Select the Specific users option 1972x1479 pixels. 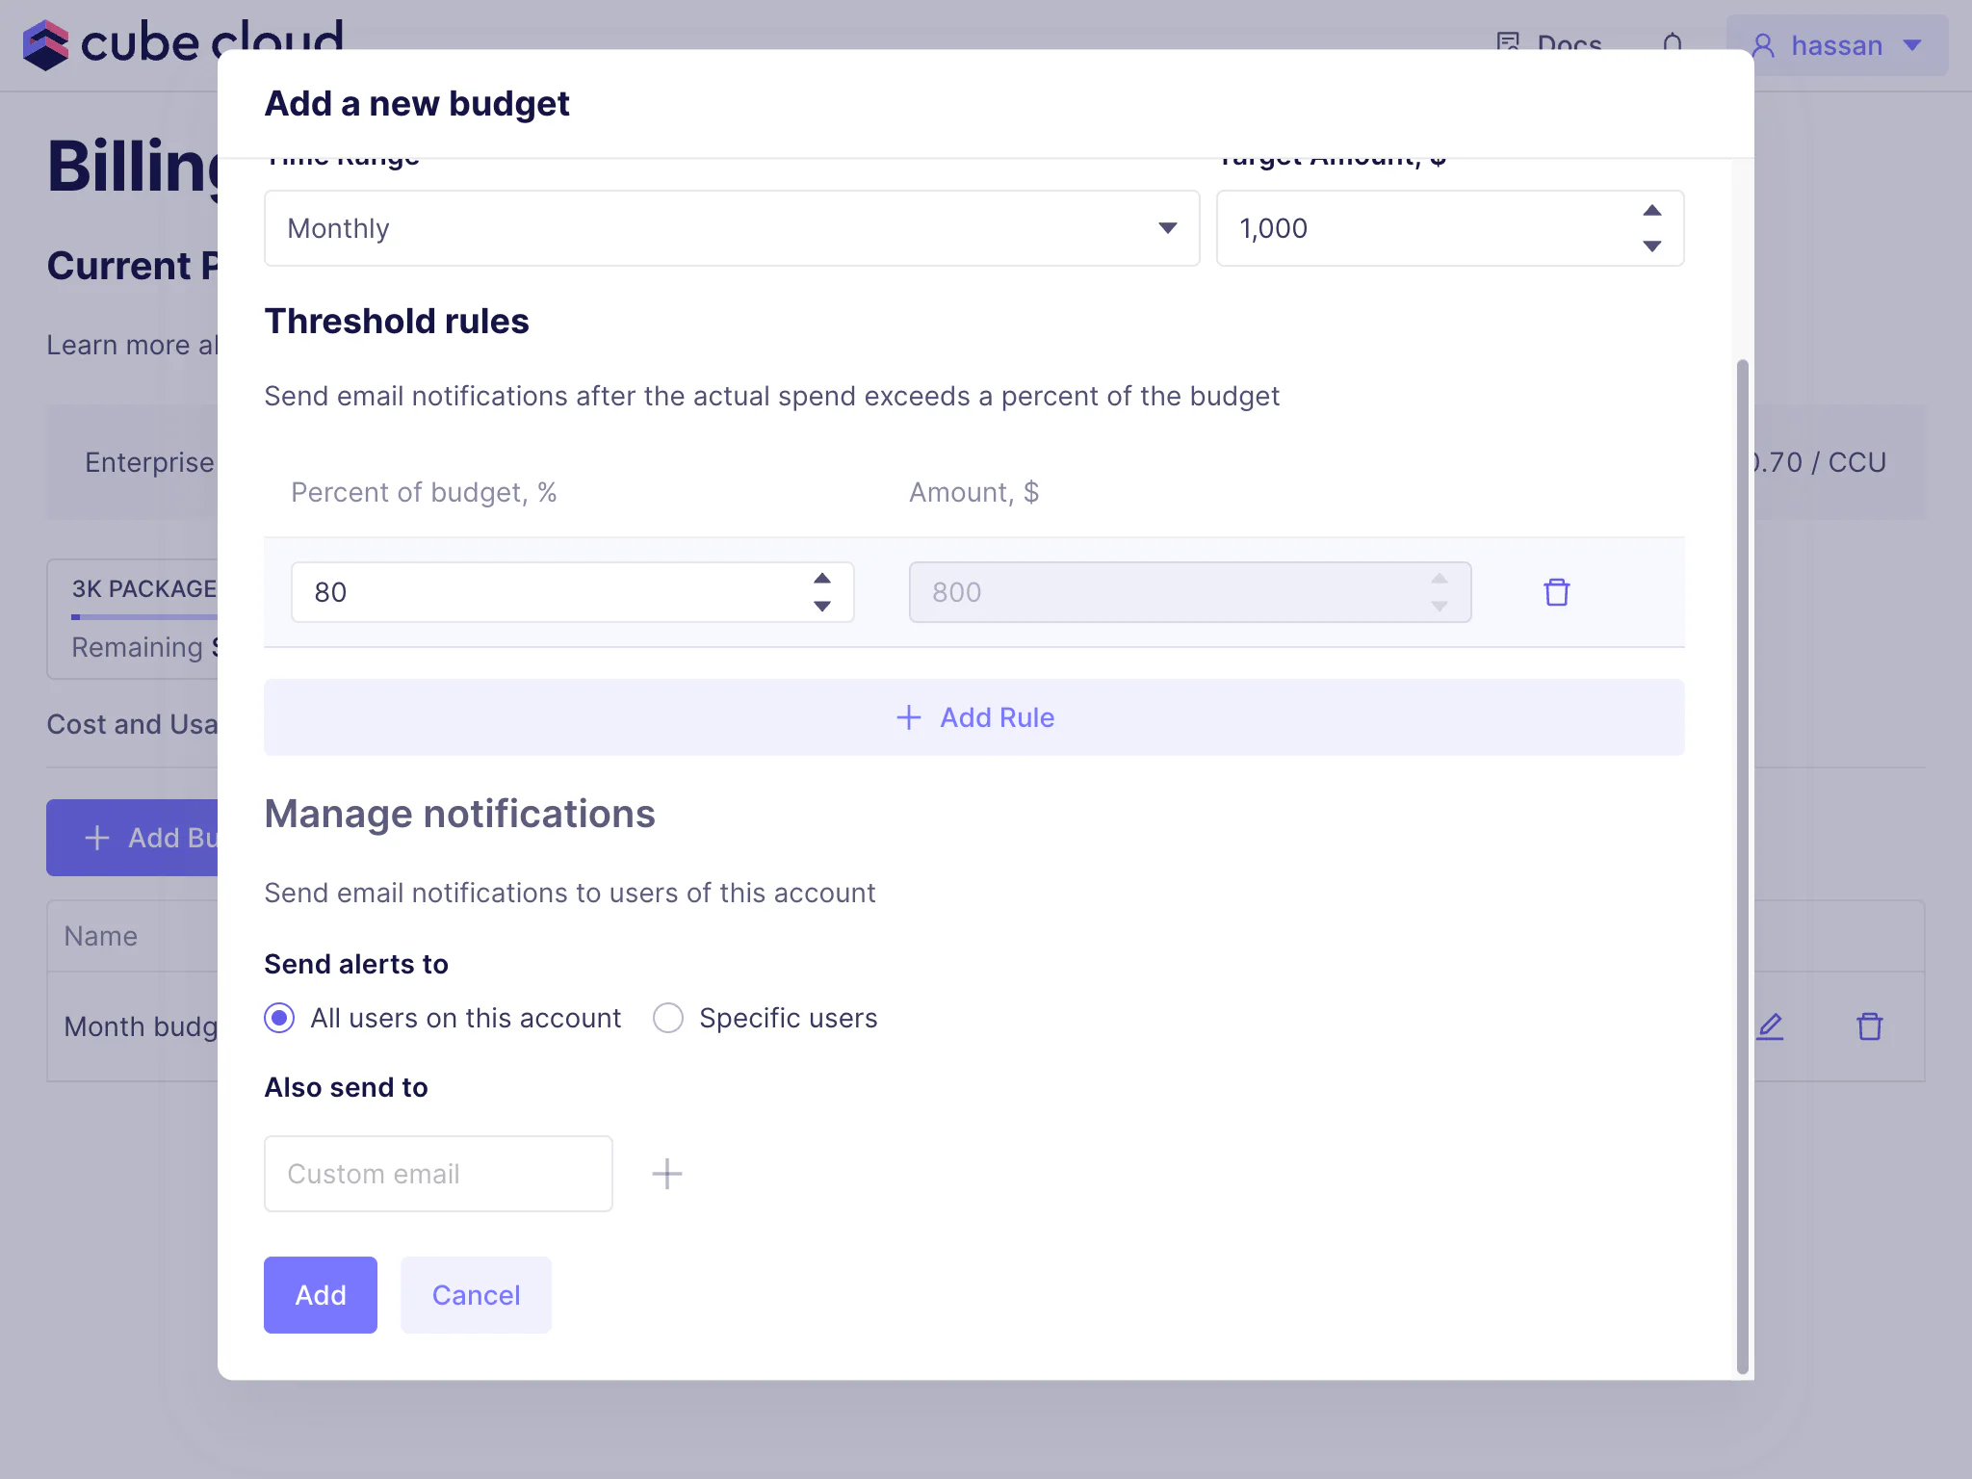click(668, 1018)
